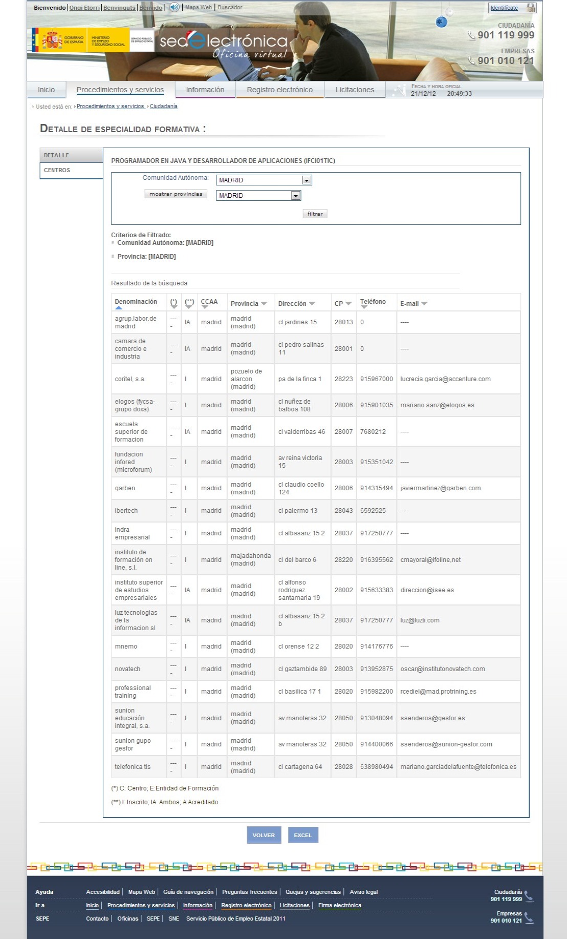
Task: Click the email direccion@isee.es
Action: 427,590
